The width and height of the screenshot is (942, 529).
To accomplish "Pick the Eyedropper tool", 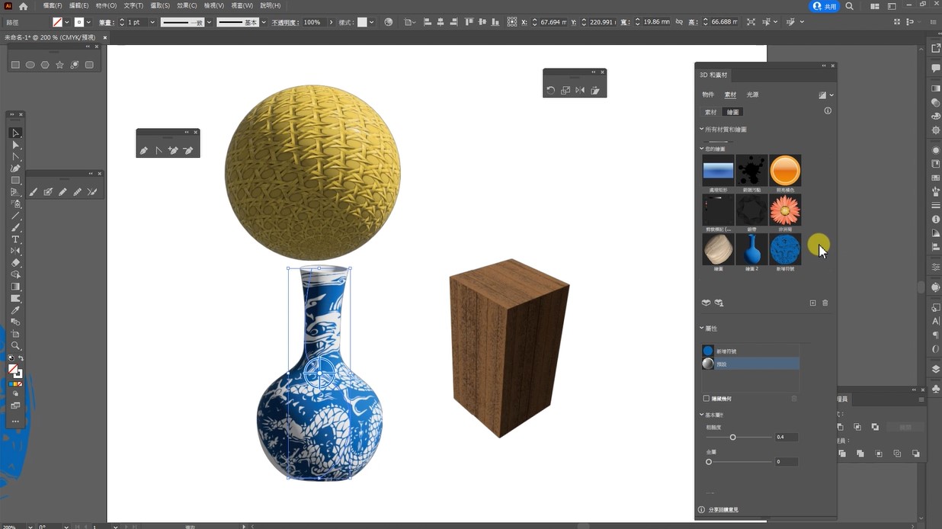I will 15,310.
